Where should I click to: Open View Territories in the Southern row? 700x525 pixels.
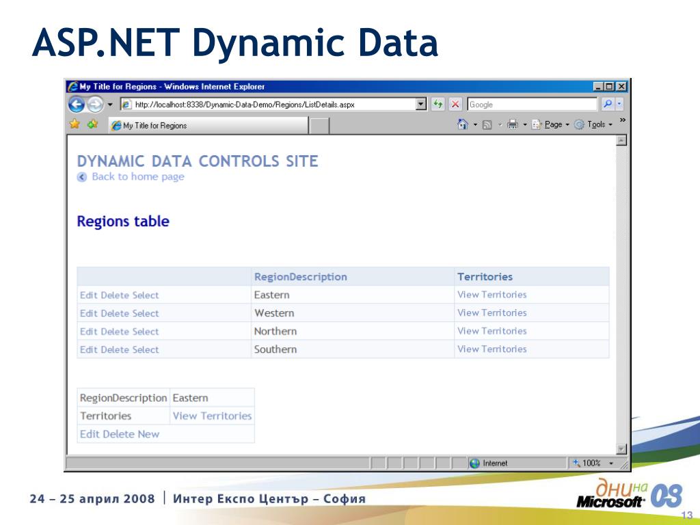click(x=492, y=349)
